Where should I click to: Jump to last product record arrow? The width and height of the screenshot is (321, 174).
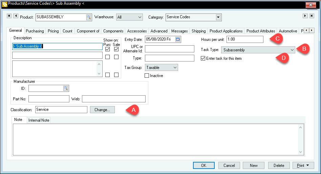point(311,16)
